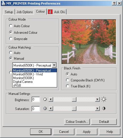Pick Monitor(9300K) from the list
The image size is (123, 138).
coord(35,78)
